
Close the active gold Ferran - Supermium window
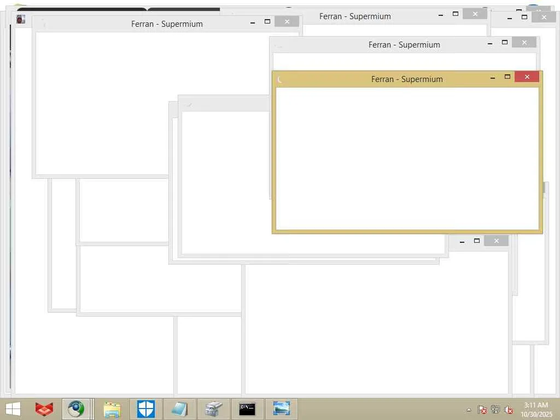527,77
